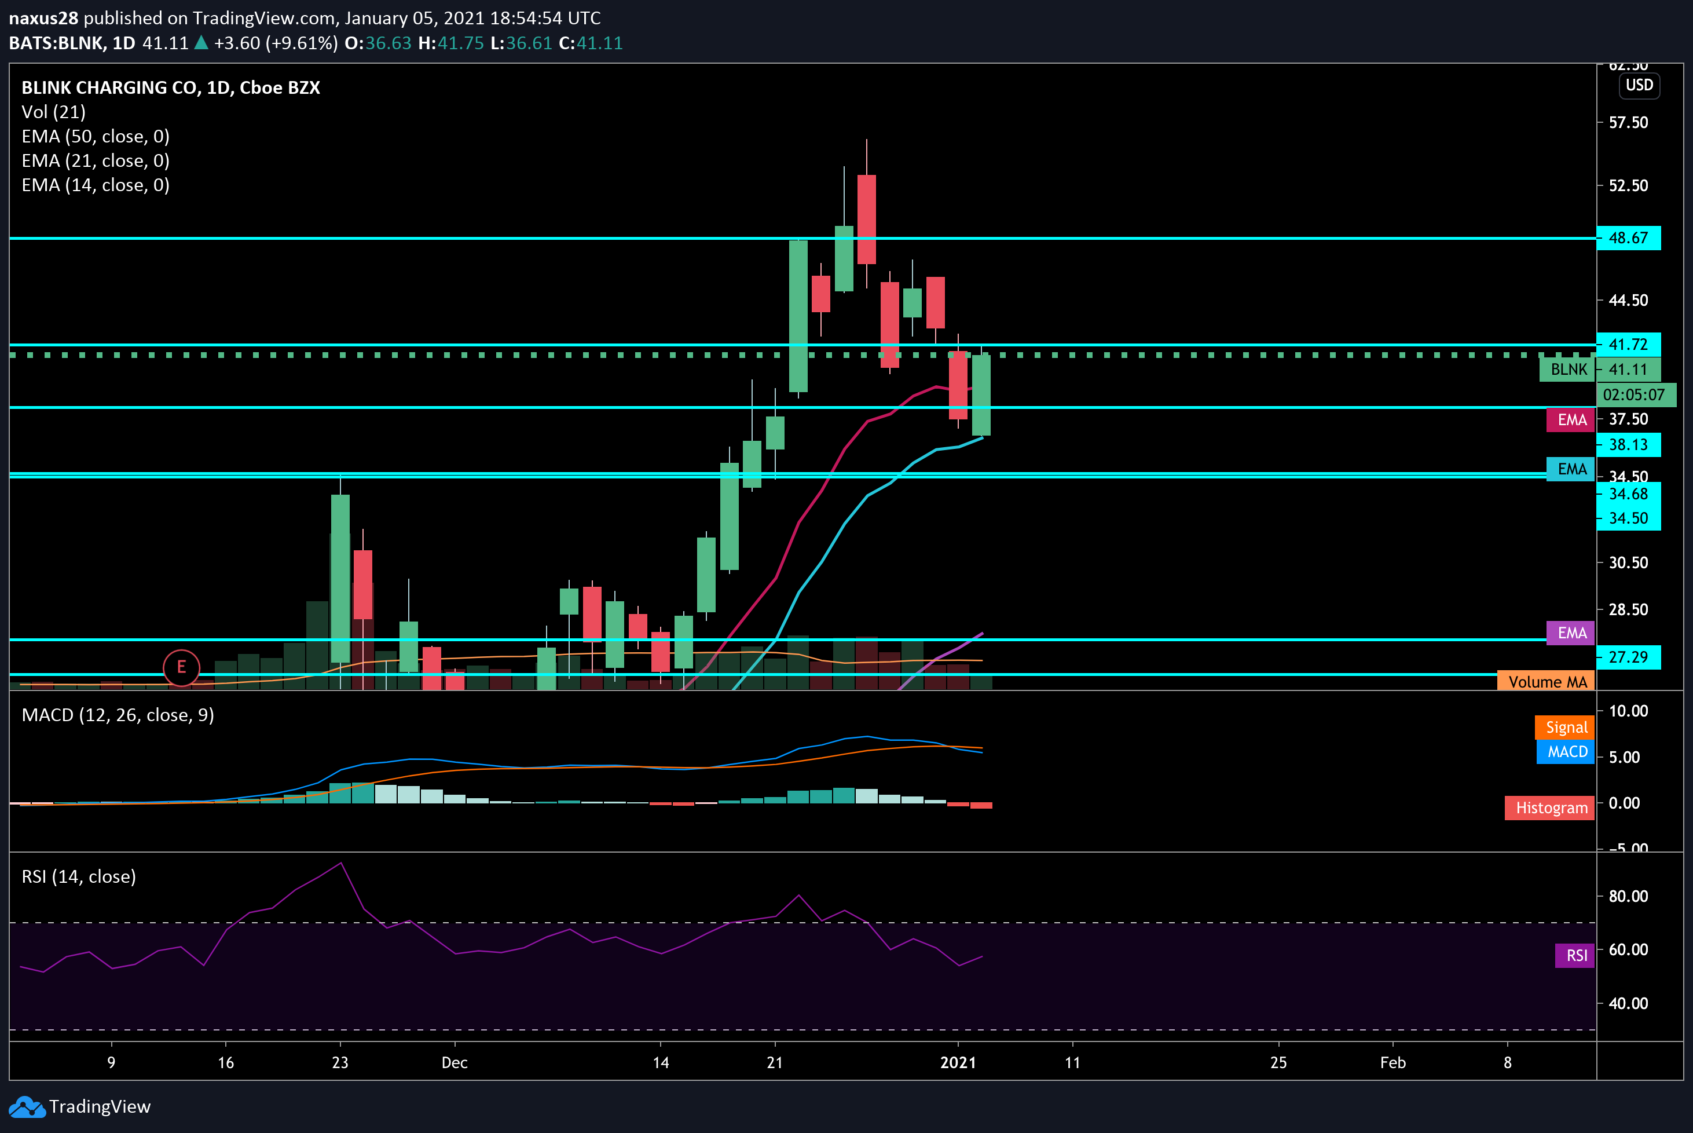This screenshot has width=1693, height=1133.
Task: Click the latest green candle
Action: coord(981,394)
